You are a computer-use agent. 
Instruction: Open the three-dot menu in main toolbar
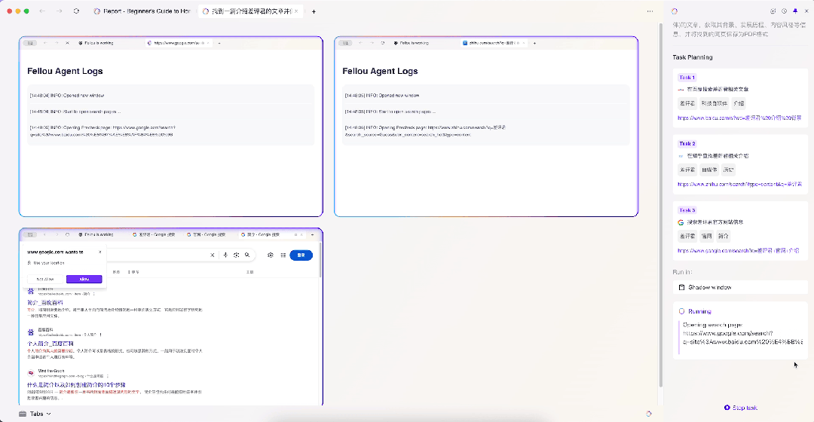coord(650,11)
